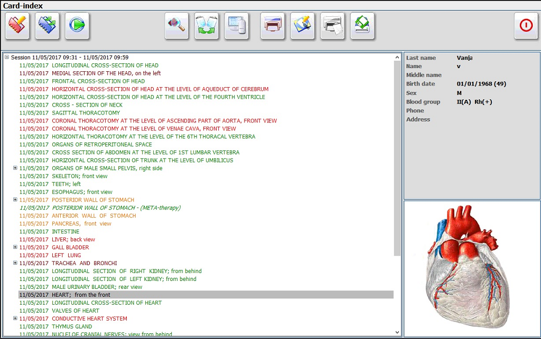Click the list scrollbar down arrow
The width and height of the screenshot is (541, 339).
pos(397,332)
